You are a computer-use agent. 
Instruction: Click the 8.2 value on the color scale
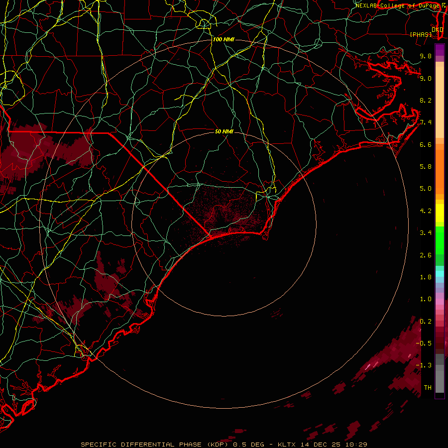426,100
